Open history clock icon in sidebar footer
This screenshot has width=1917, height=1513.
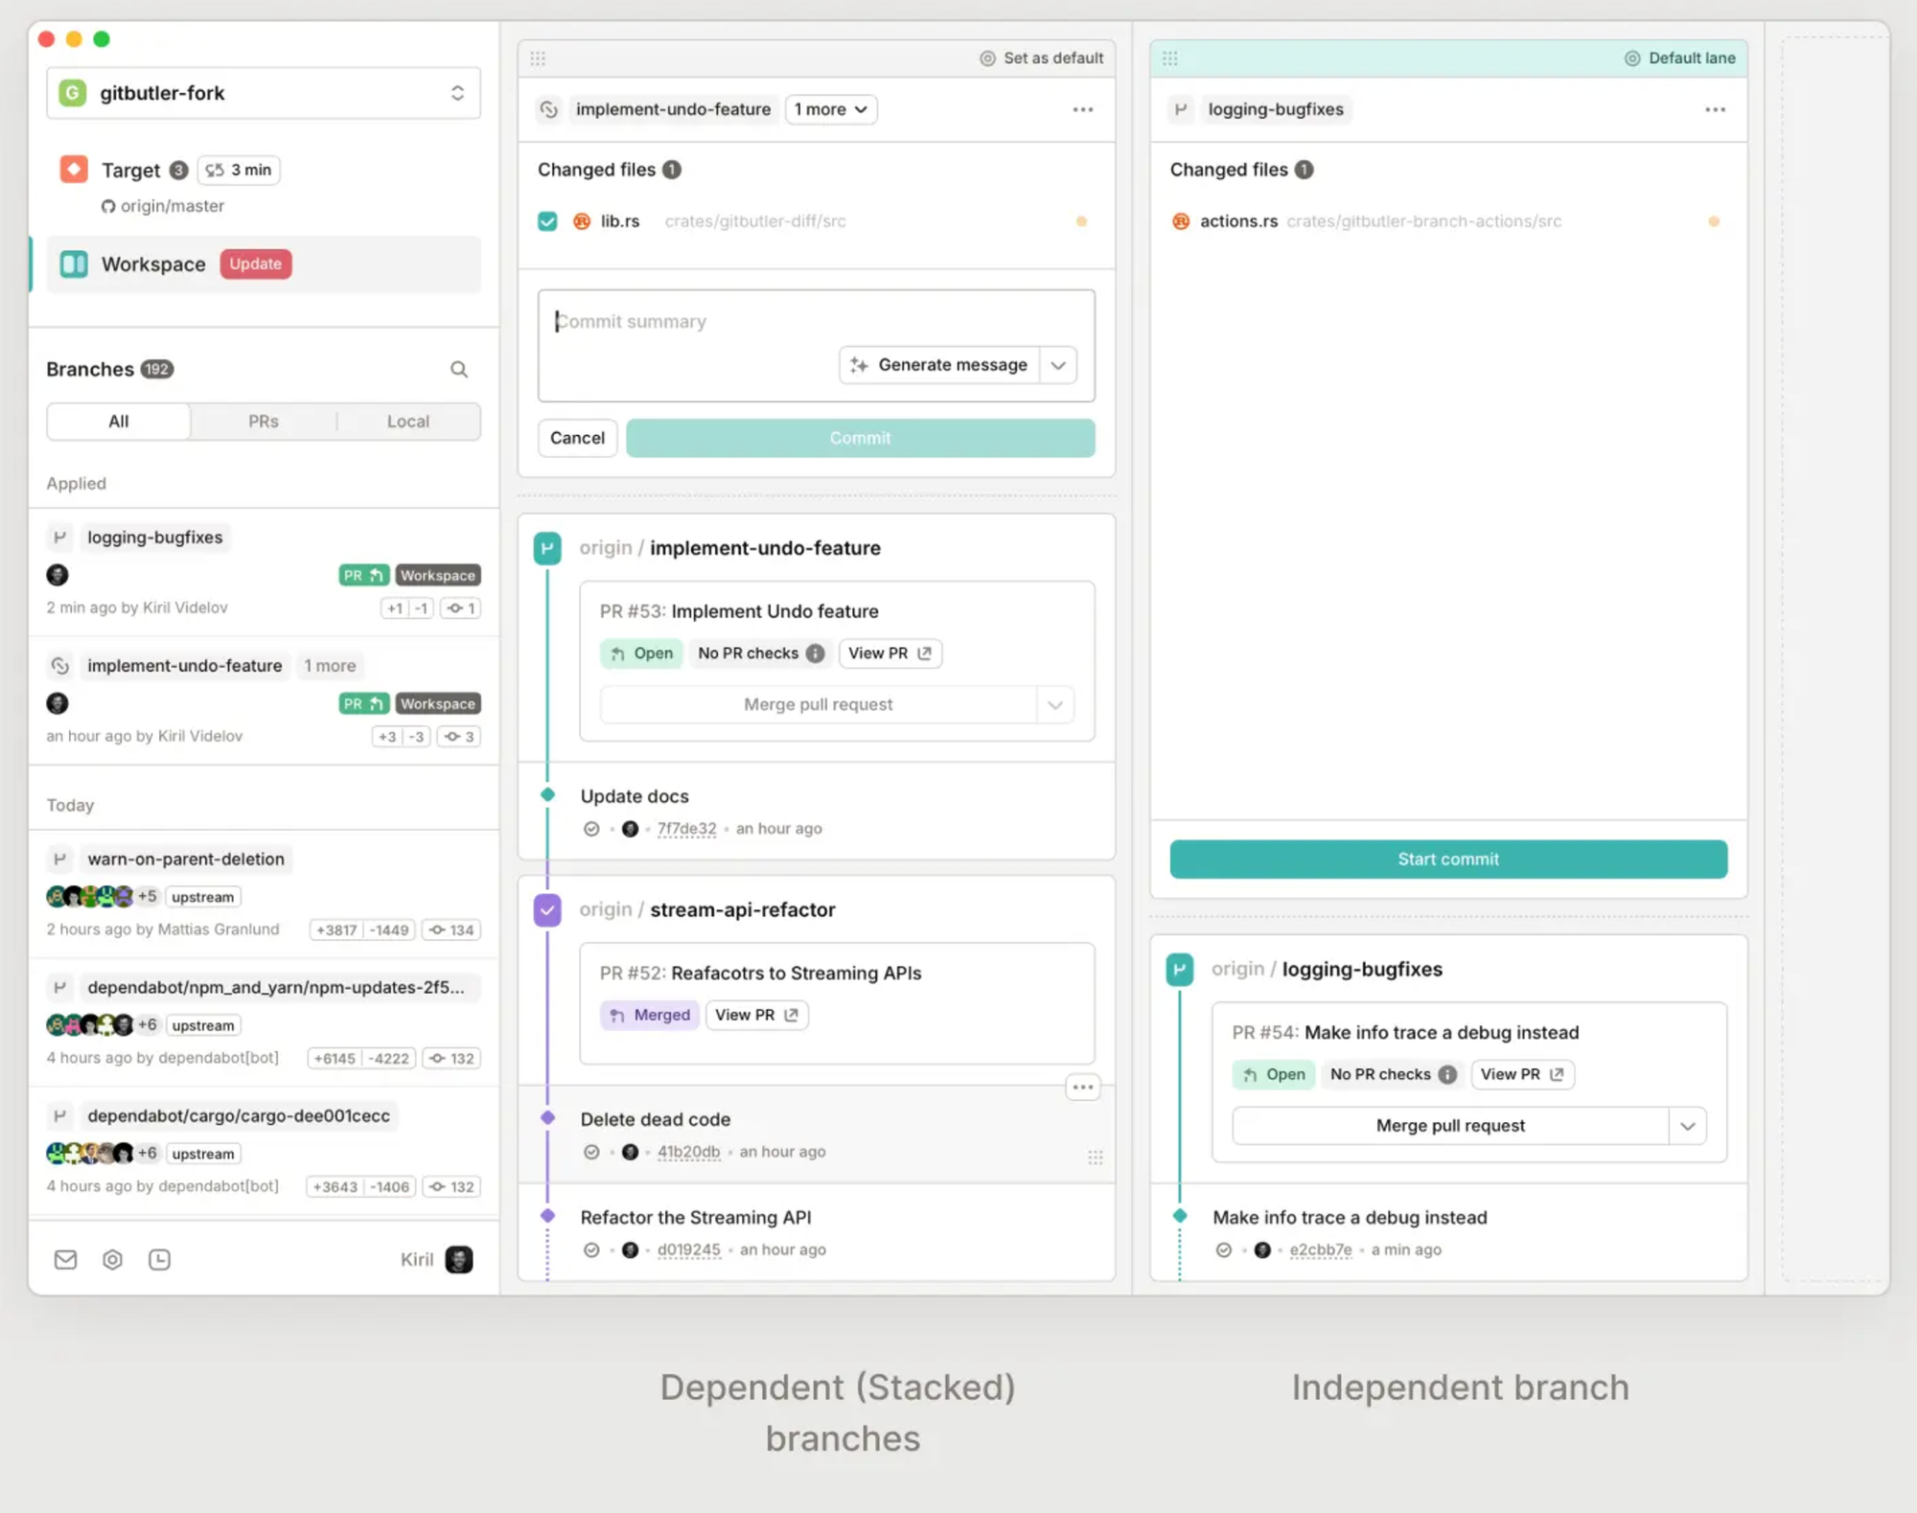[159, 1259]
